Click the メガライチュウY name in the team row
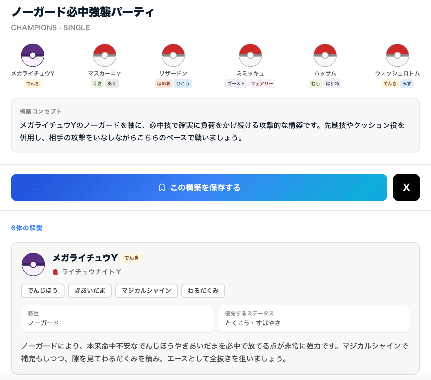The image size is (431, 380). point(33,73)
